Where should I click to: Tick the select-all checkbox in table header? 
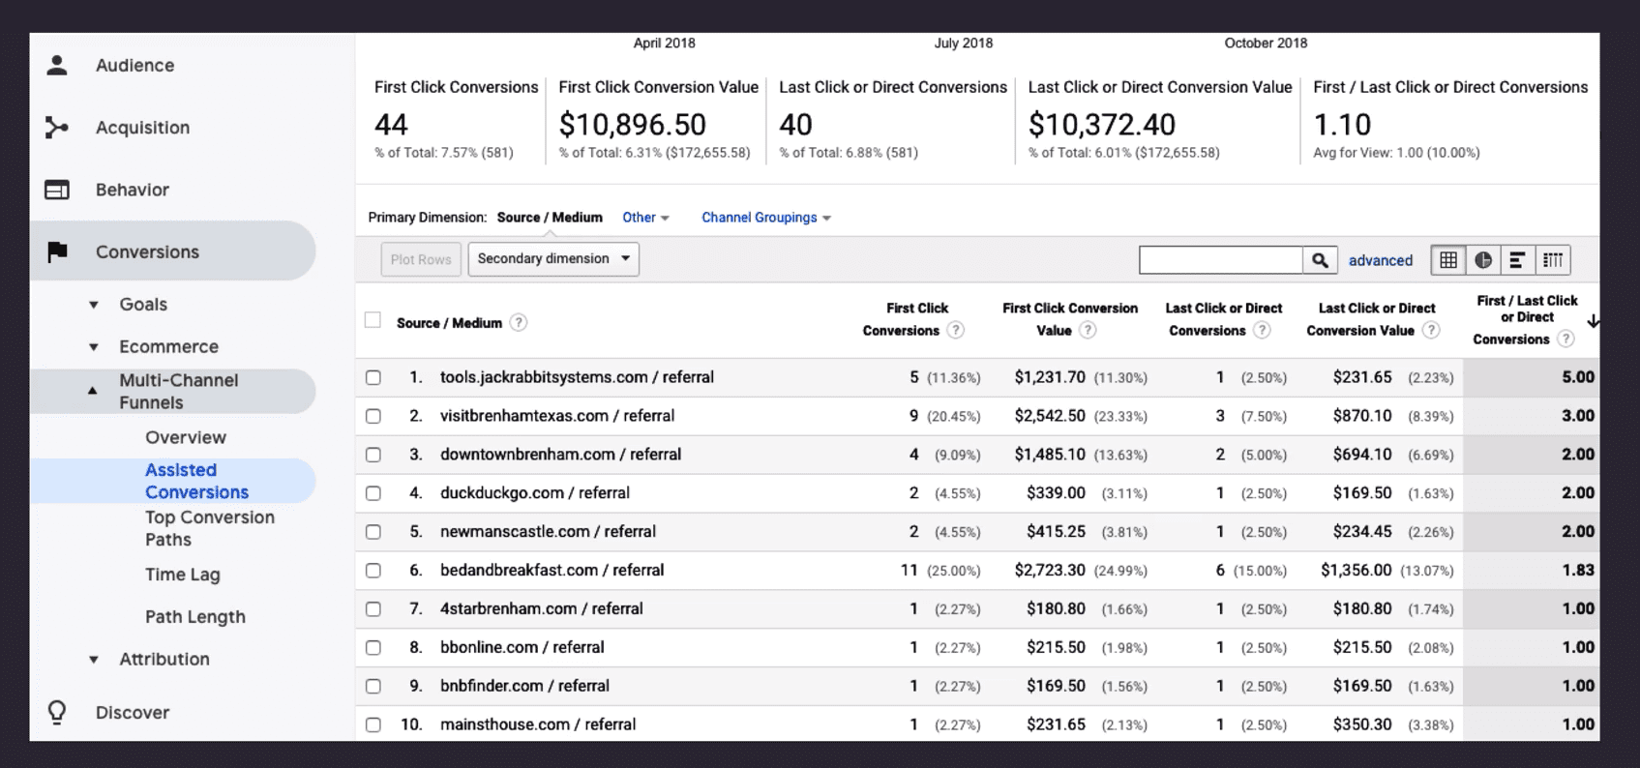point(373,320)
